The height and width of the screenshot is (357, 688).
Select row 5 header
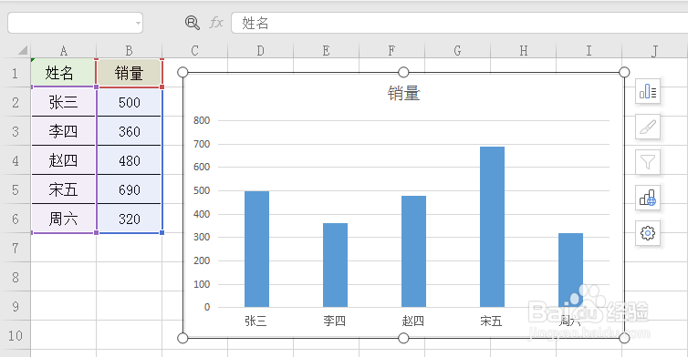pyautogui.click(x=16, y=189)
